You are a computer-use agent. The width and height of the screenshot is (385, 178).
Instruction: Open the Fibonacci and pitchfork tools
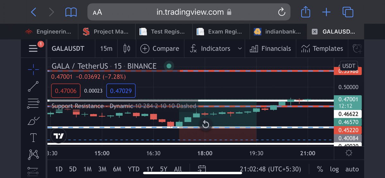33,104
